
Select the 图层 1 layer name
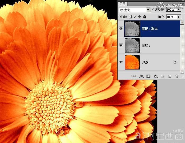tap(146, 45)
